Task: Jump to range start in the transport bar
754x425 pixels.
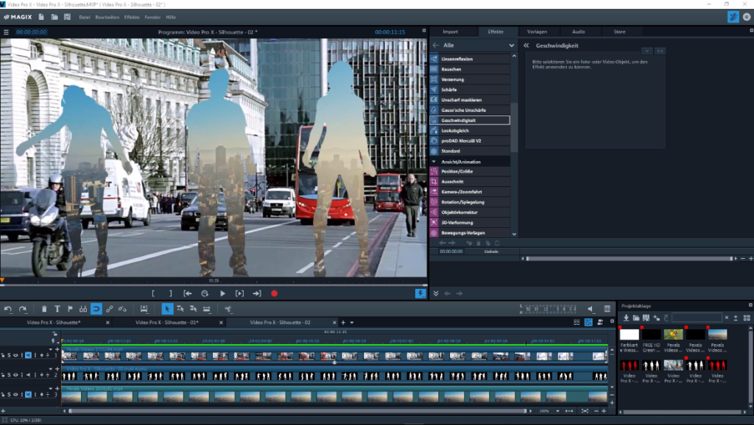Action: point(188,293)
